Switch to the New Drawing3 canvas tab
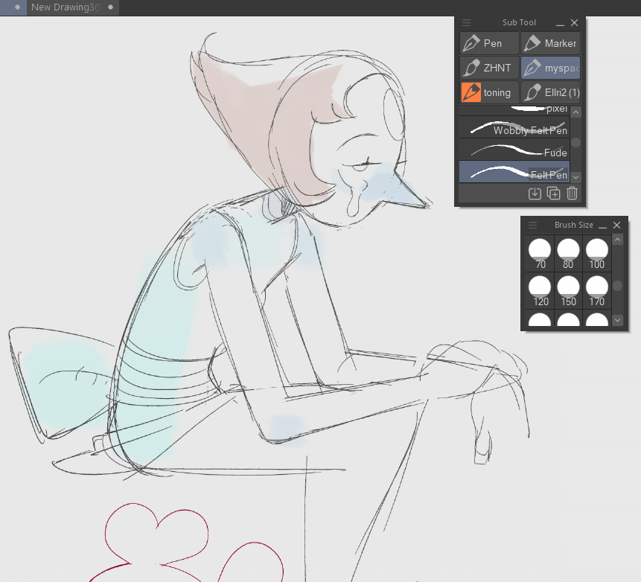641x582 pixels. click(73, 7)
